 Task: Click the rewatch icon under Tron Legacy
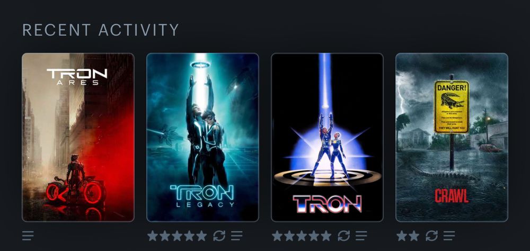click(x=219, y=236)
